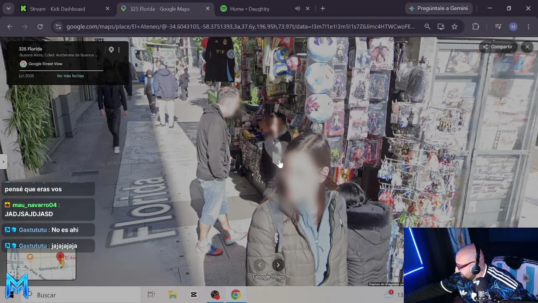The width and height of the screenshot is (538, 303).
Task: Click the Google Maps URL address bar
Action: (240, 27)
